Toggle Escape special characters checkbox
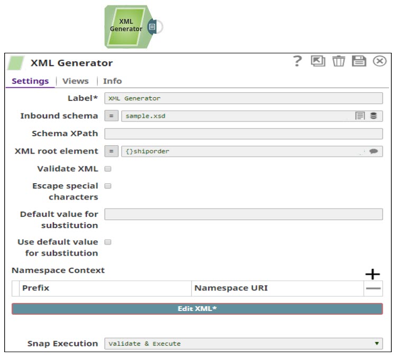The height and width of the screenshot is (359, 397). (108, 186)
